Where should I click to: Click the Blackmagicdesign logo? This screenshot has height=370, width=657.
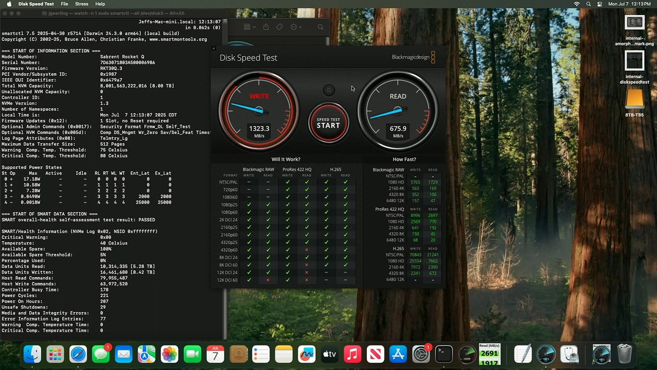[413, 57]
